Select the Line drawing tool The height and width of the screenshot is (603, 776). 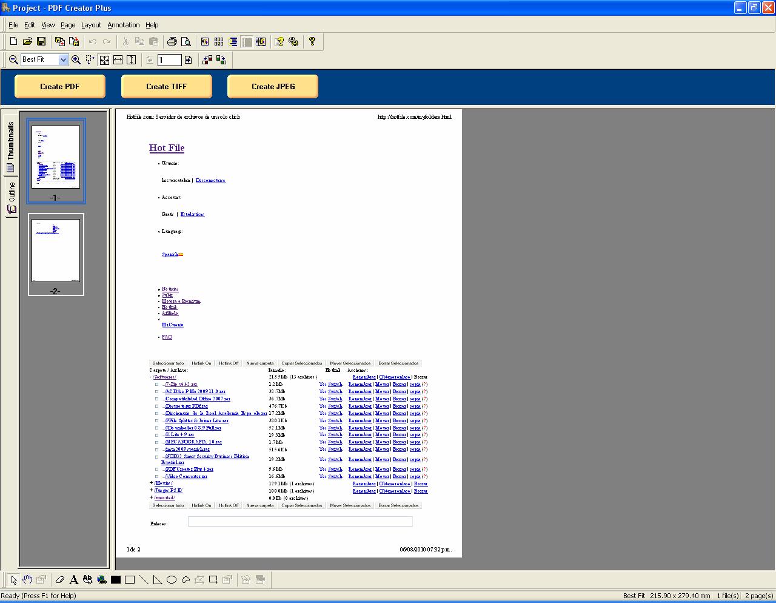(144, 579)
